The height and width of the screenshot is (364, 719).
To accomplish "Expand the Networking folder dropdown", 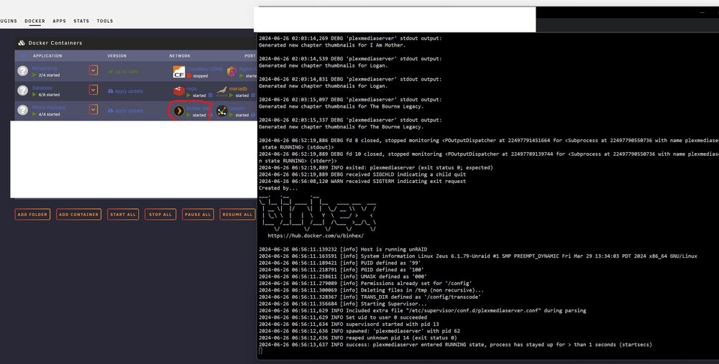I will click(93, 70).
